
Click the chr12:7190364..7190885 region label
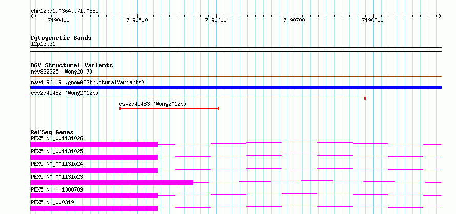(65, 11)
